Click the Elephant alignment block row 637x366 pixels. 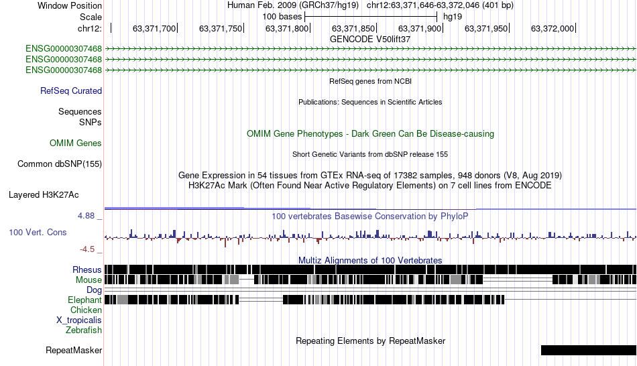370,300
